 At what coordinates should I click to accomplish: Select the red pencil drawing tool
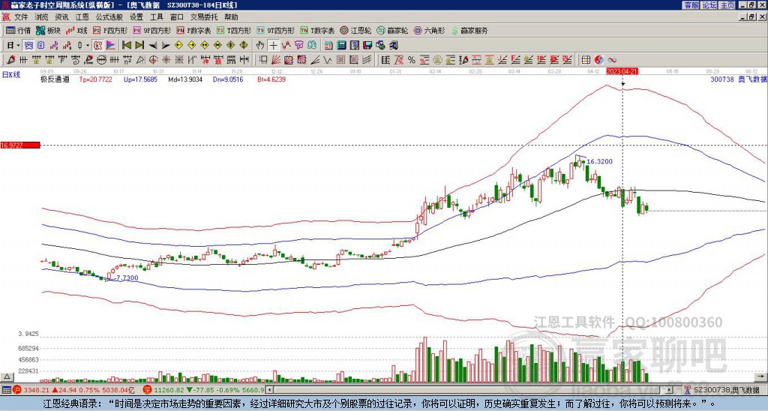point(10,60)
